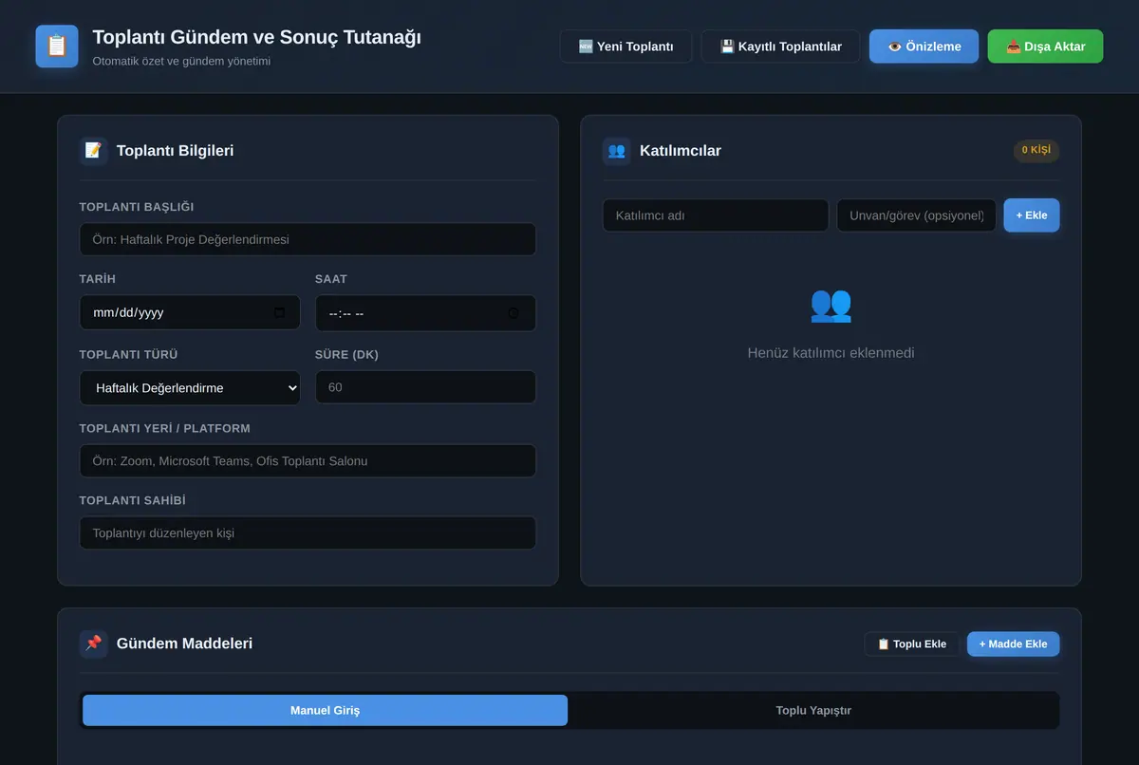Open the clock picker in the Saat field
The width and height of the screenshot is (1139, 765).
[513, 313]
